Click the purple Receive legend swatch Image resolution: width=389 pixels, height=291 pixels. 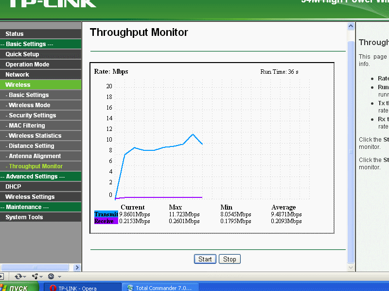[106, 221]
